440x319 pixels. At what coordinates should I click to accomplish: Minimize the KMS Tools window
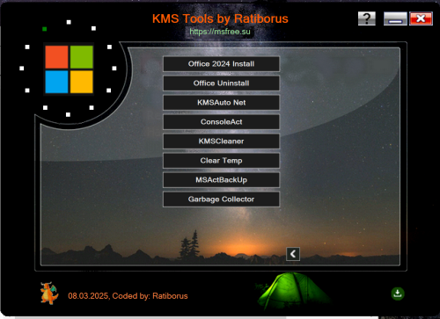[395, 18]
